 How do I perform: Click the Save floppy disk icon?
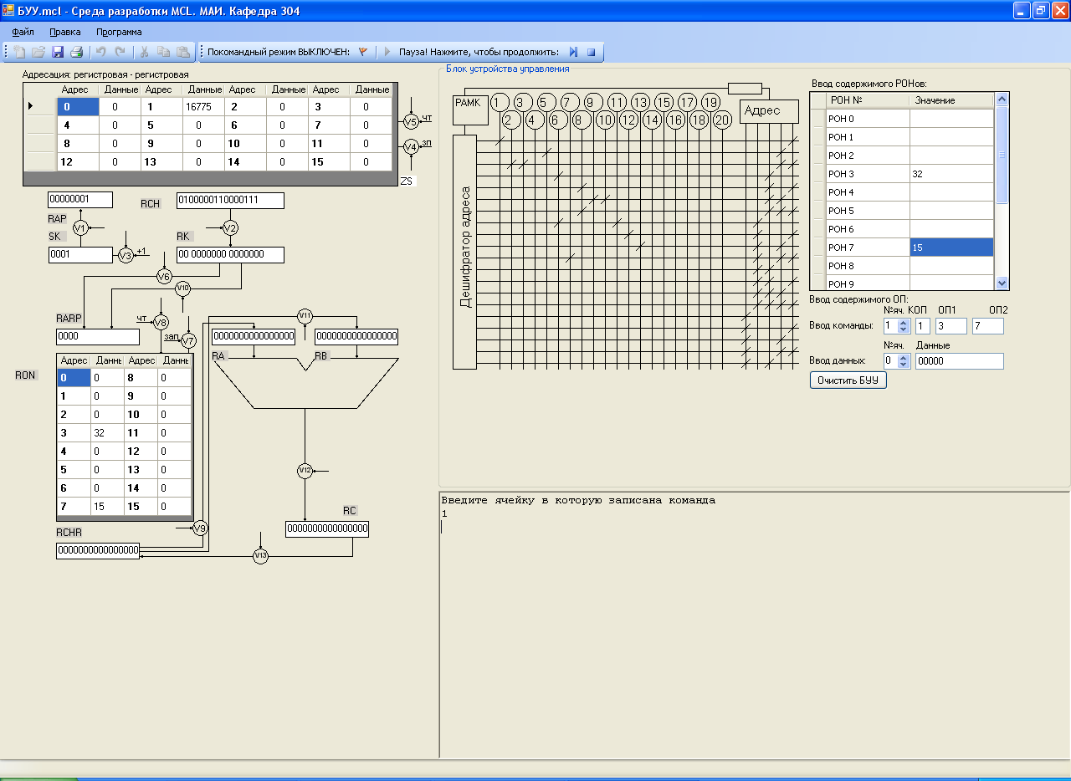(x=58, y=52)
